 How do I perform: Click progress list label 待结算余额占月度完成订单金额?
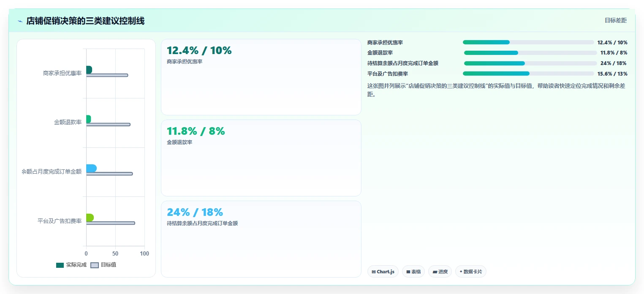pyautogui.click(x=403, y=63)
